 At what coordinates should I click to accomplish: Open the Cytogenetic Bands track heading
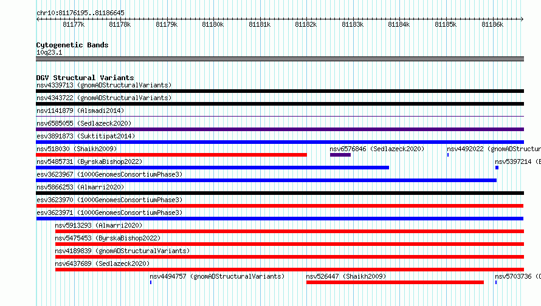72,45
